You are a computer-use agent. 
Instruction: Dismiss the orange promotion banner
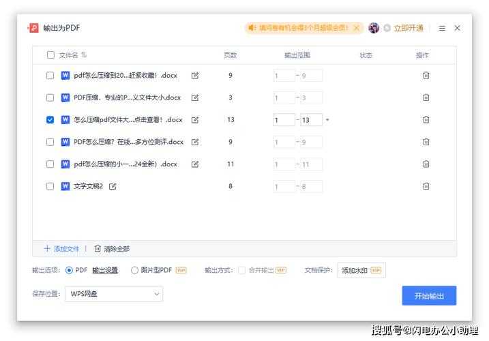pyautogui.click(x=357, y=28)
